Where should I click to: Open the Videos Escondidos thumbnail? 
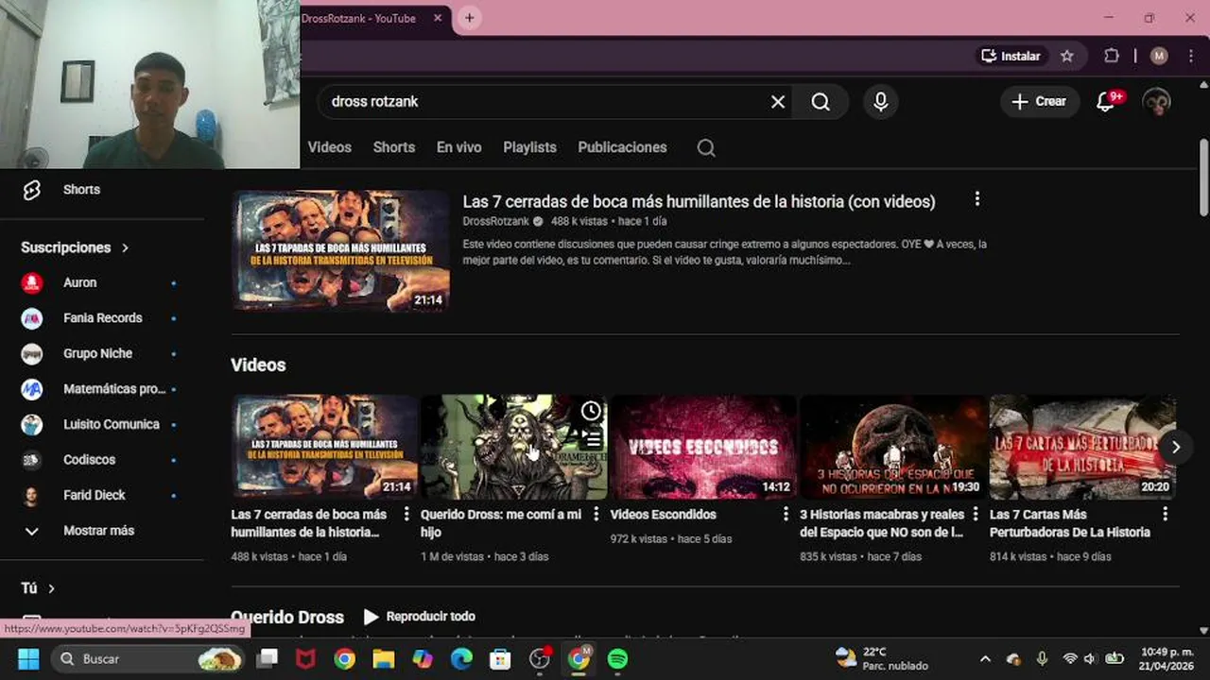702,447
